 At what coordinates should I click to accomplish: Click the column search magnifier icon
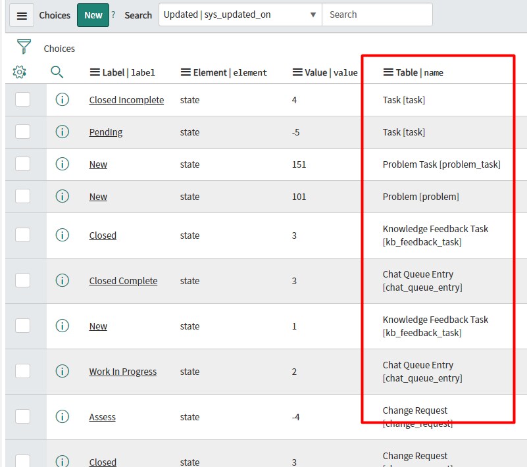pos(57,72)
